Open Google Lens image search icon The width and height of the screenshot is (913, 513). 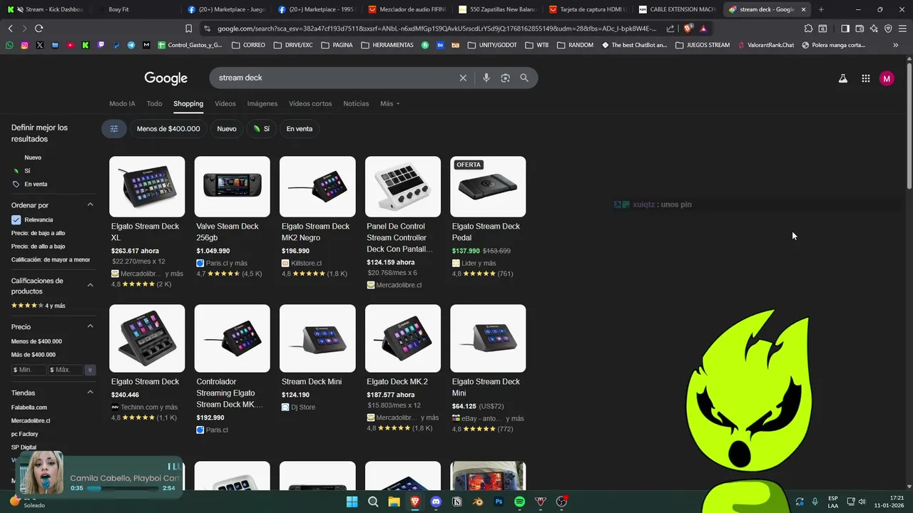coord(505,78)
